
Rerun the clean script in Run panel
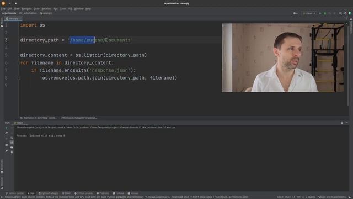[x=6, y=128]
